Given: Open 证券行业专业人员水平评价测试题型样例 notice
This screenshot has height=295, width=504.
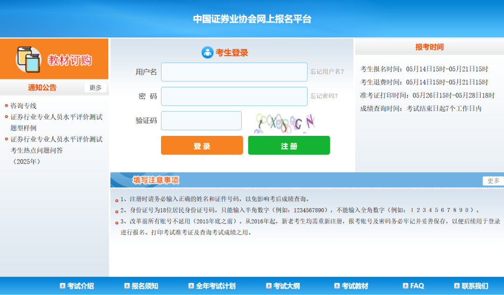Looking at the screenshot, I should coord(56,122).
